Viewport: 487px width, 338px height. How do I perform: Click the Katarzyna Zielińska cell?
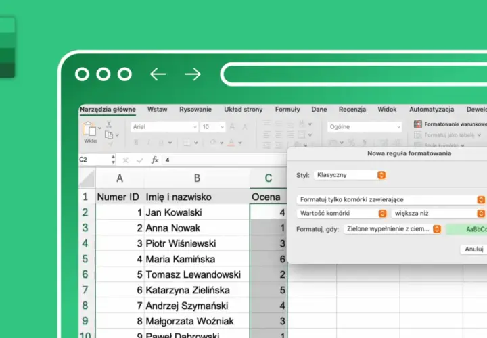pyautogui.click(x=197, y=290)
